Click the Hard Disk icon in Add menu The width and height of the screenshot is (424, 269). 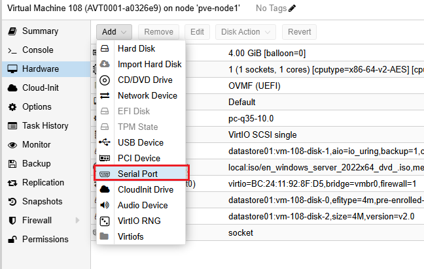pyautogui.click(x=105, y=49)
